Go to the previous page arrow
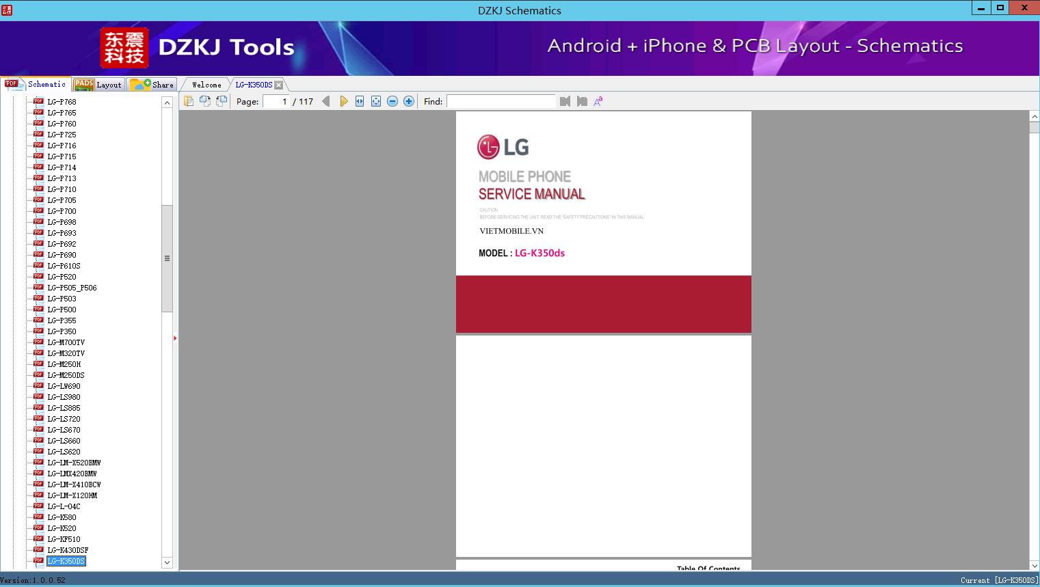 tap(326, 101)
